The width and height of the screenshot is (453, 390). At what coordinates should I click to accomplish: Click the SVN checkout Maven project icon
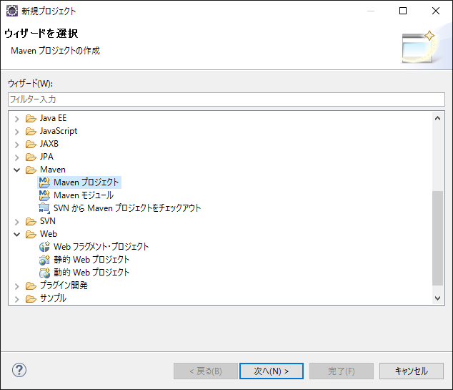coord(44,208)
